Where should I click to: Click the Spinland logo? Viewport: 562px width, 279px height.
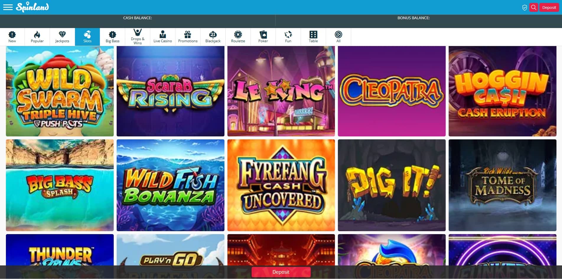pyautogui.click(x=32, y=7)
